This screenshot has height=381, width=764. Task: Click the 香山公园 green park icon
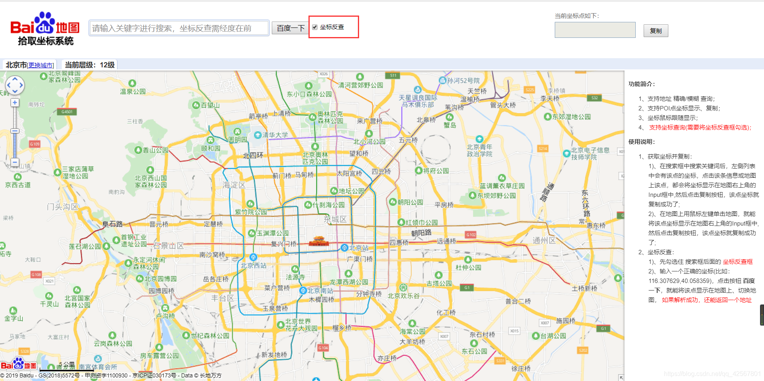coord(138,150)
